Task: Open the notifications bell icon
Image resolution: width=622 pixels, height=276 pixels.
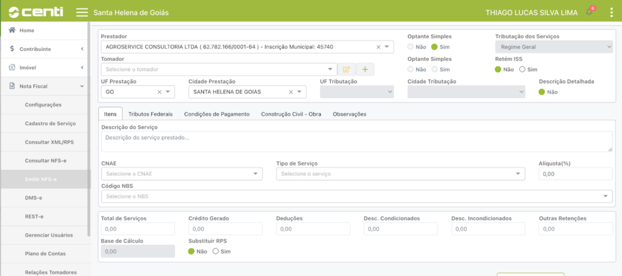Action: (589, 12)
